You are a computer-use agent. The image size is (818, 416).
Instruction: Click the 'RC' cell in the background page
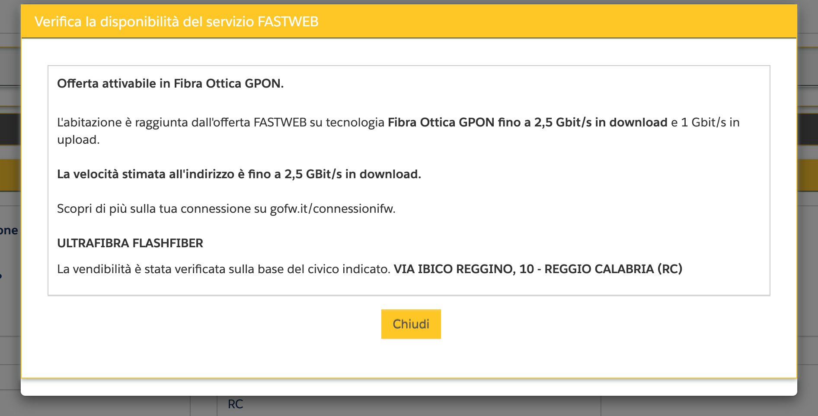coord(235,404)
